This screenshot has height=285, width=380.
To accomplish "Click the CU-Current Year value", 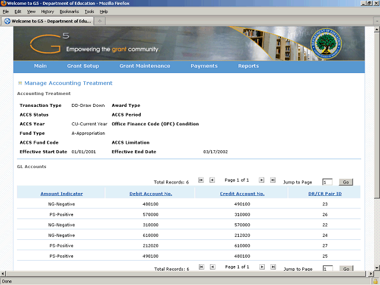I will [89, 124].
